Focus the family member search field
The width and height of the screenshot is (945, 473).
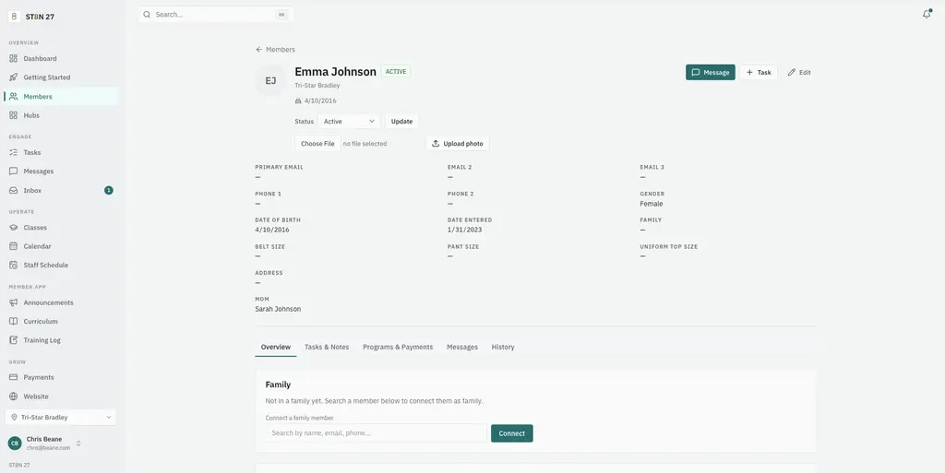tap(377, 432)
